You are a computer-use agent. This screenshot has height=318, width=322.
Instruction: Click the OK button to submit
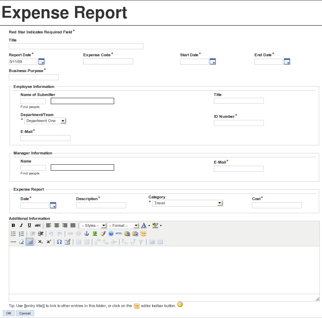(8, 313)
